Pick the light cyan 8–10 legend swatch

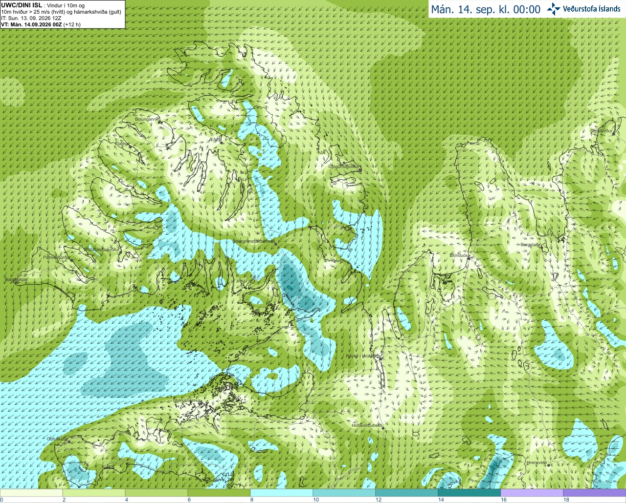[x=282, y=493]
